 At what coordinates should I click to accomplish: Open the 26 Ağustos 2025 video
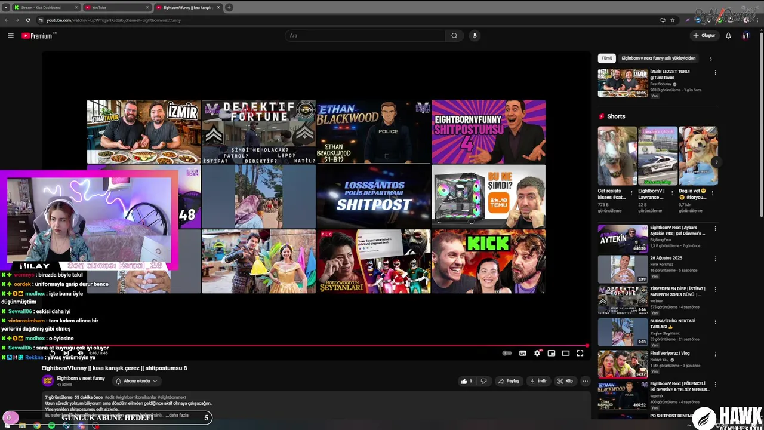(x=623, y=269)
